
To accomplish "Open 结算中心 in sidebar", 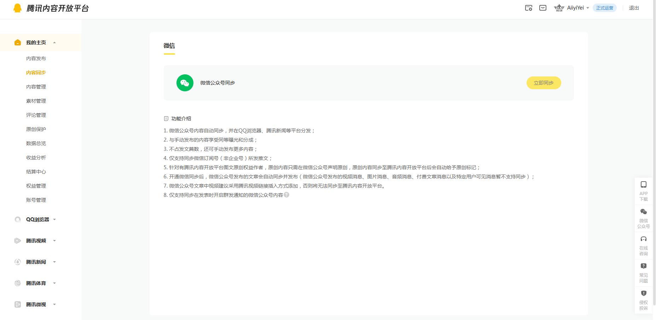I will [36, 172].
